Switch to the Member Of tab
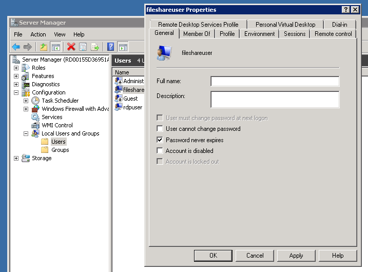 197,34
